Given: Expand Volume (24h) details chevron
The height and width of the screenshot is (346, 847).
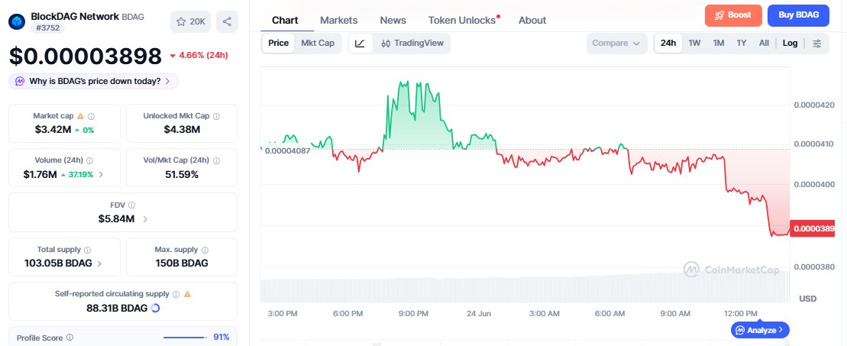Looking at the screenshot, I should point(101,175).
